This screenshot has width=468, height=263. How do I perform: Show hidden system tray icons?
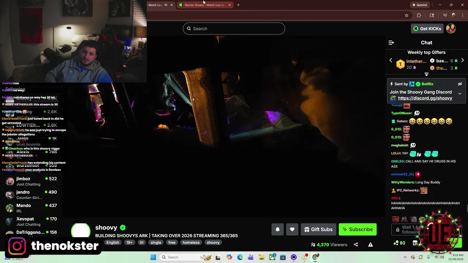(405, 258)
